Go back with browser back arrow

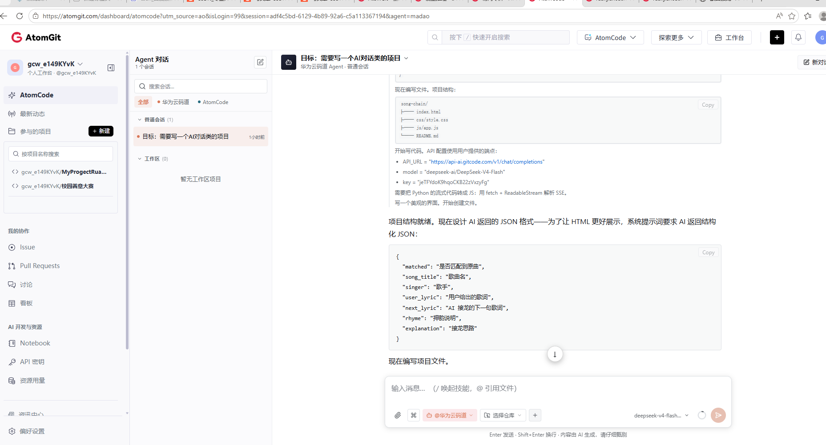click(4, 16)
